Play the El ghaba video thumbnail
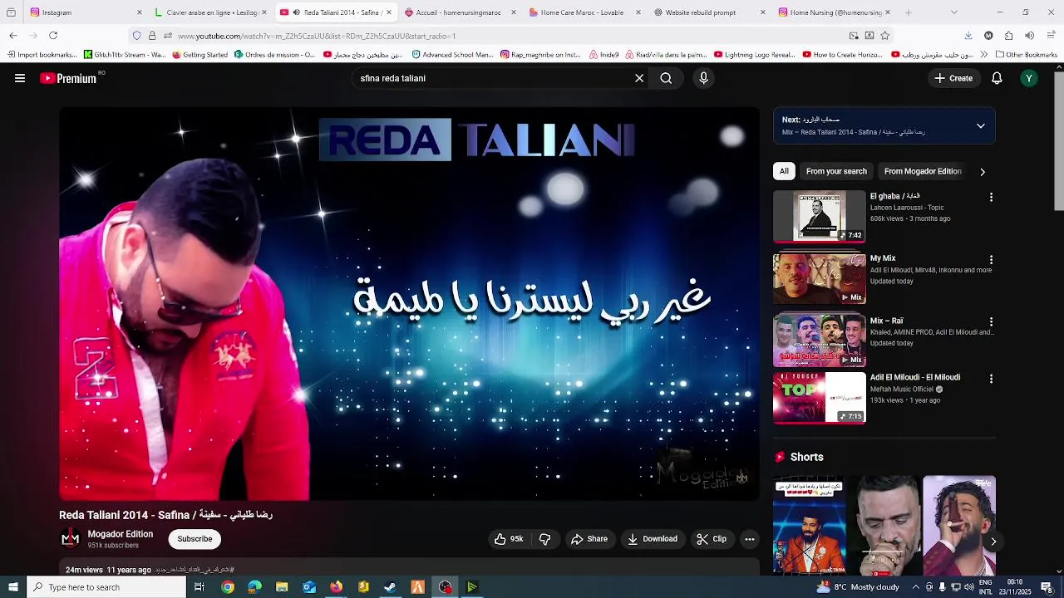The image size is (1064, 598). (x=820, y=216)
